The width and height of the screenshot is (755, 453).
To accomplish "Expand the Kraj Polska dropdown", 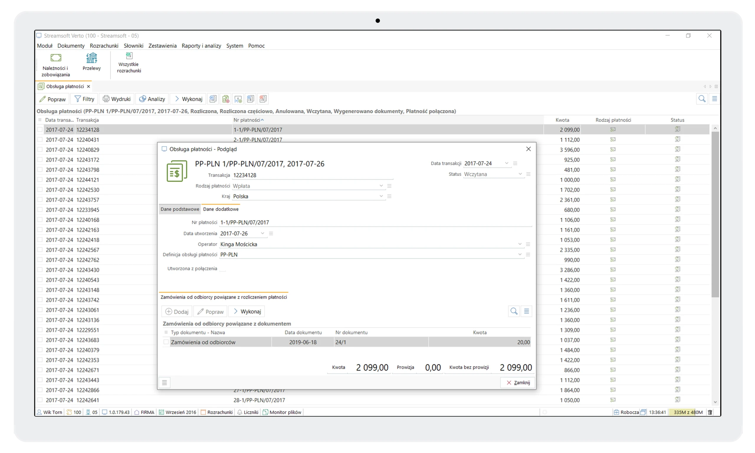I will 381,196.
